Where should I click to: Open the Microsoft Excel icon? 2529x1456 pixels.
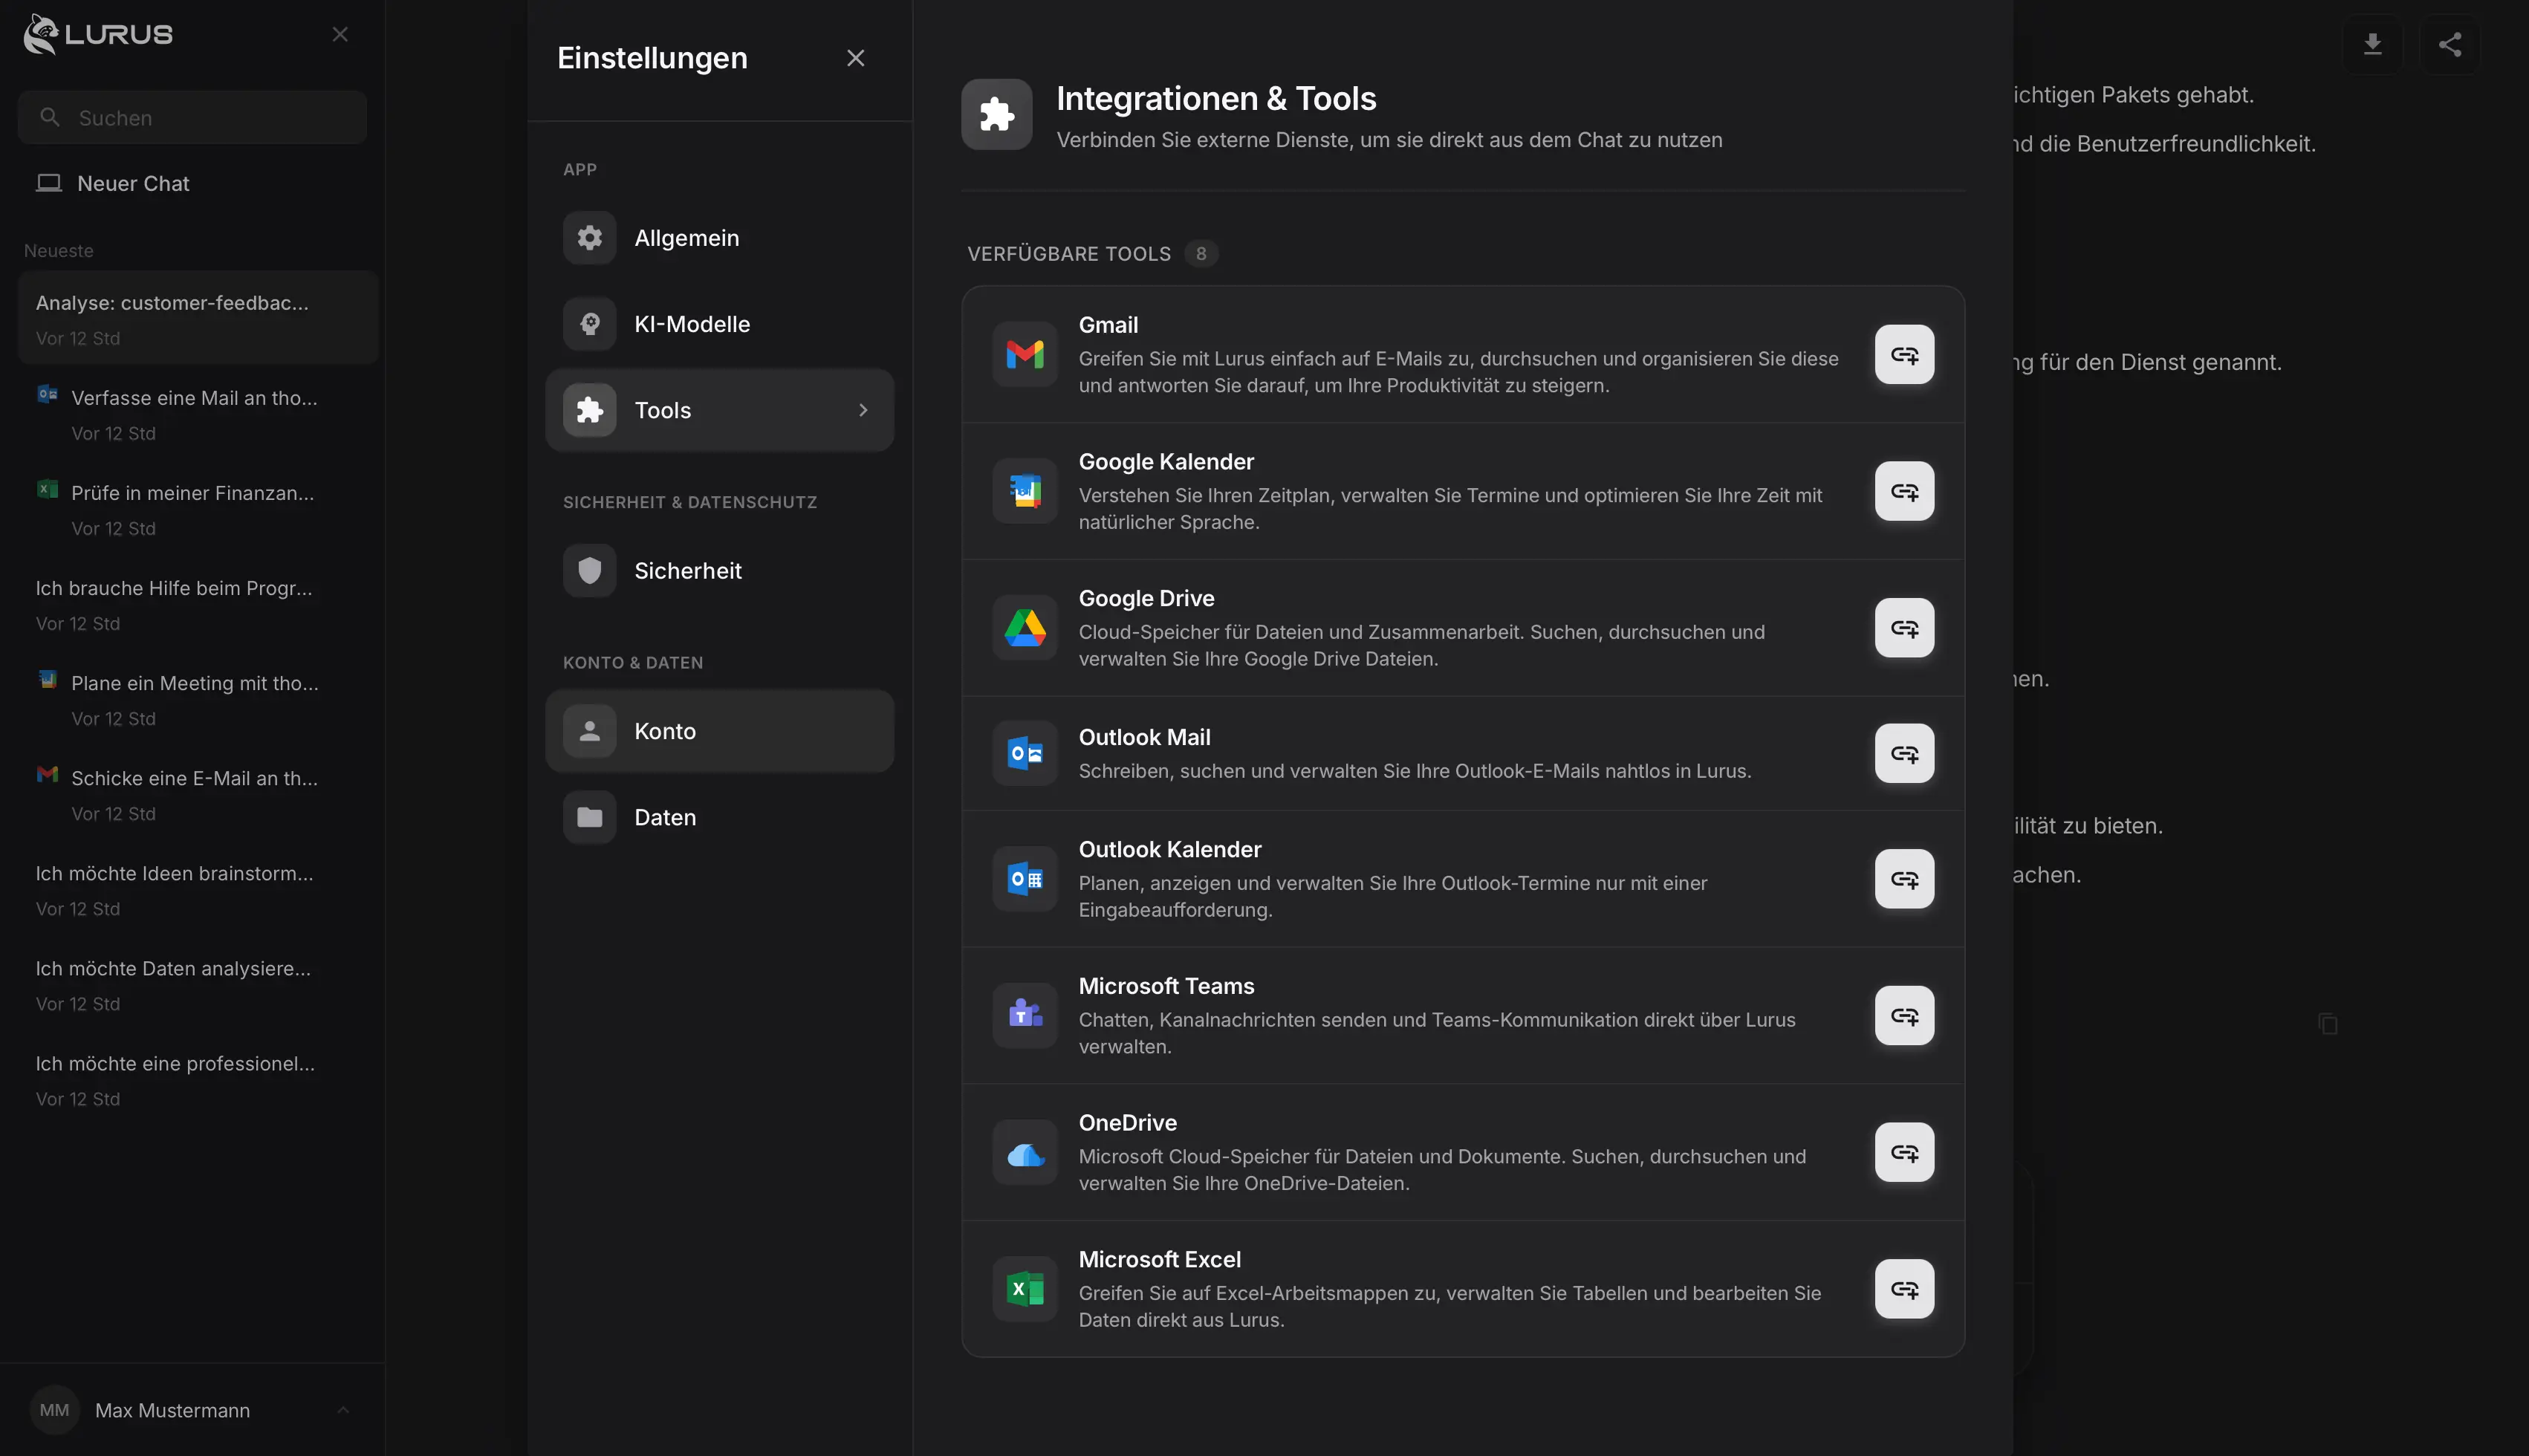click(x=1024, y=1289)
